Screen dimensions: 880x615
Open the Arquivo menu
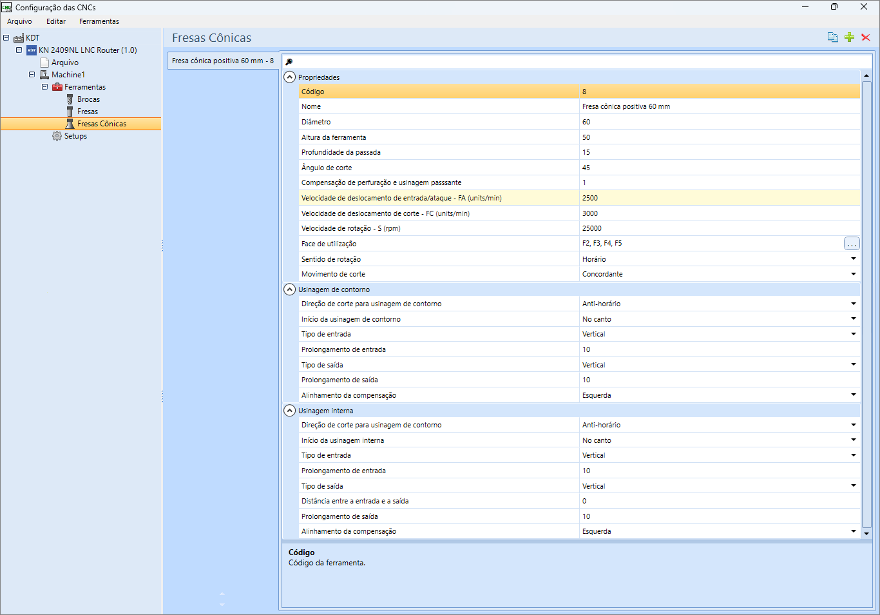pos(19,21)
